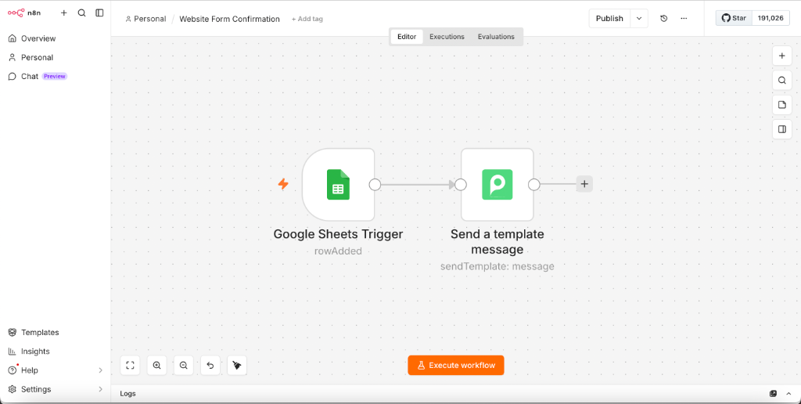Screen dimensions: 801x404
Task: Reset canvas zoom level
Action: [210, 365]
